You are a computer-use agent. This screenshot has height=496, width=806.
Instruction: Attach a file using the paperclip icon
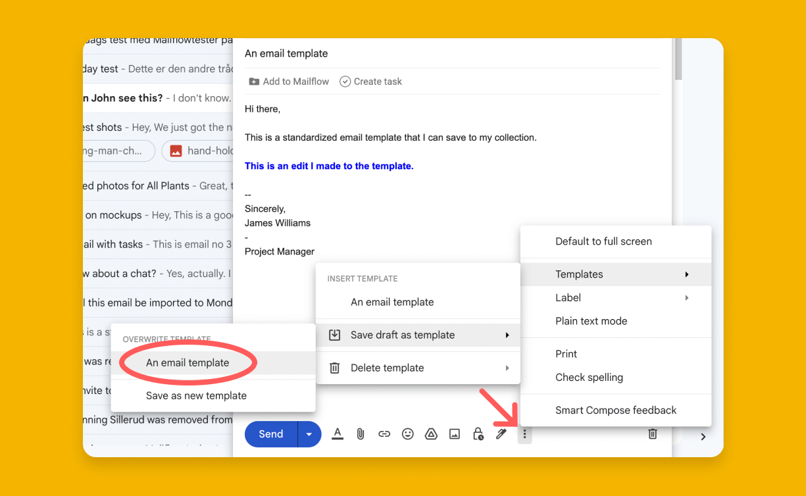360,434
